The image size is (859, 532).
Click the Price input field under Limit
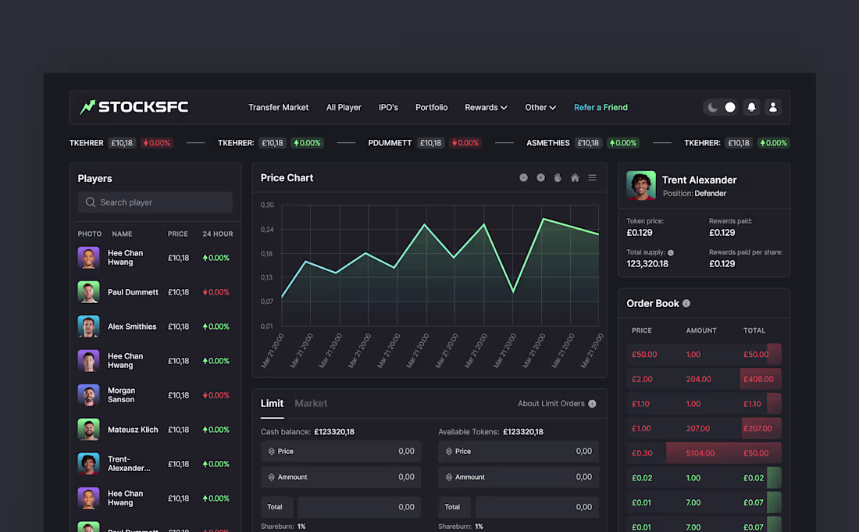pyautogui.click(x=340, y=451)
